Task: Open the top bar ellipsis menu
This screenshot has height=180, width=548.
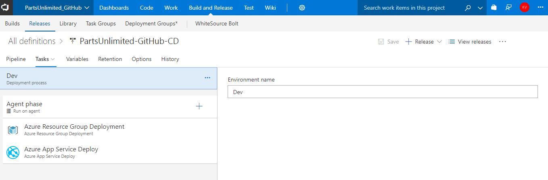Action: (x=540, y=8)
